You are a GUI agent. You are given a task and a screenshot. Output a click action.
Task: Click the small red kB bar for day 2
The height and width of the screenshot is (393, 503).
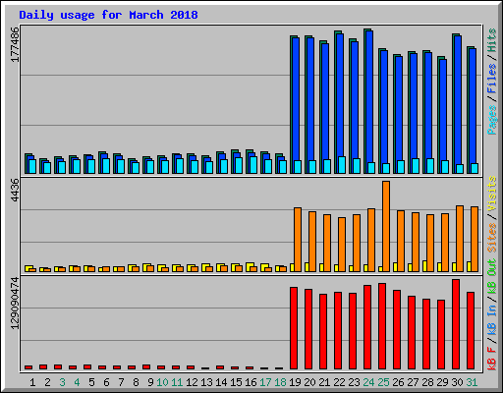(43, 367)
